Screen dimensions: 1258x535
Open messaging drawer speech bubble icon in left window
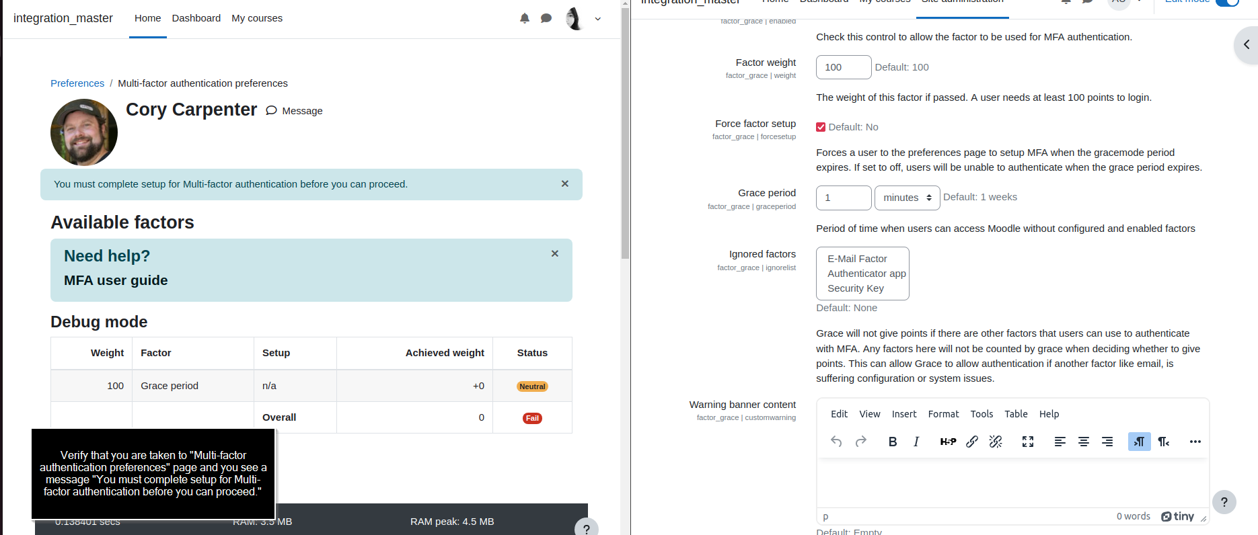click(546, 18)
